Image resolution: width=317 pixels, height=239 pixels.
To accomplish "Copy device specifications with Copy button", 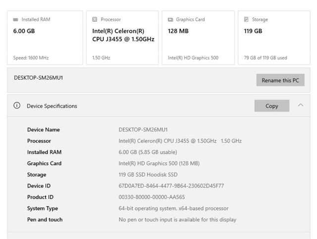I will 272,106.
